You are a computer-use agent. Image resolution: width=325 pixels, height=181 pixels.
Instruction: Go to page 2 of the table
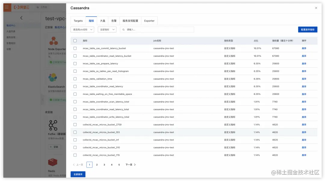tap(97, 165)
